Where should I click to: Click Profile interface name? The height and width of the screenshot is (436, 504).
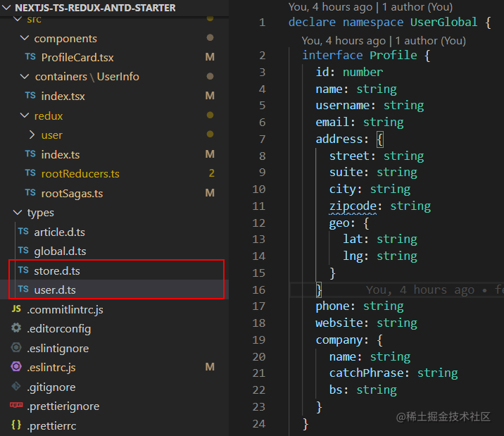(x=393, y=56)
